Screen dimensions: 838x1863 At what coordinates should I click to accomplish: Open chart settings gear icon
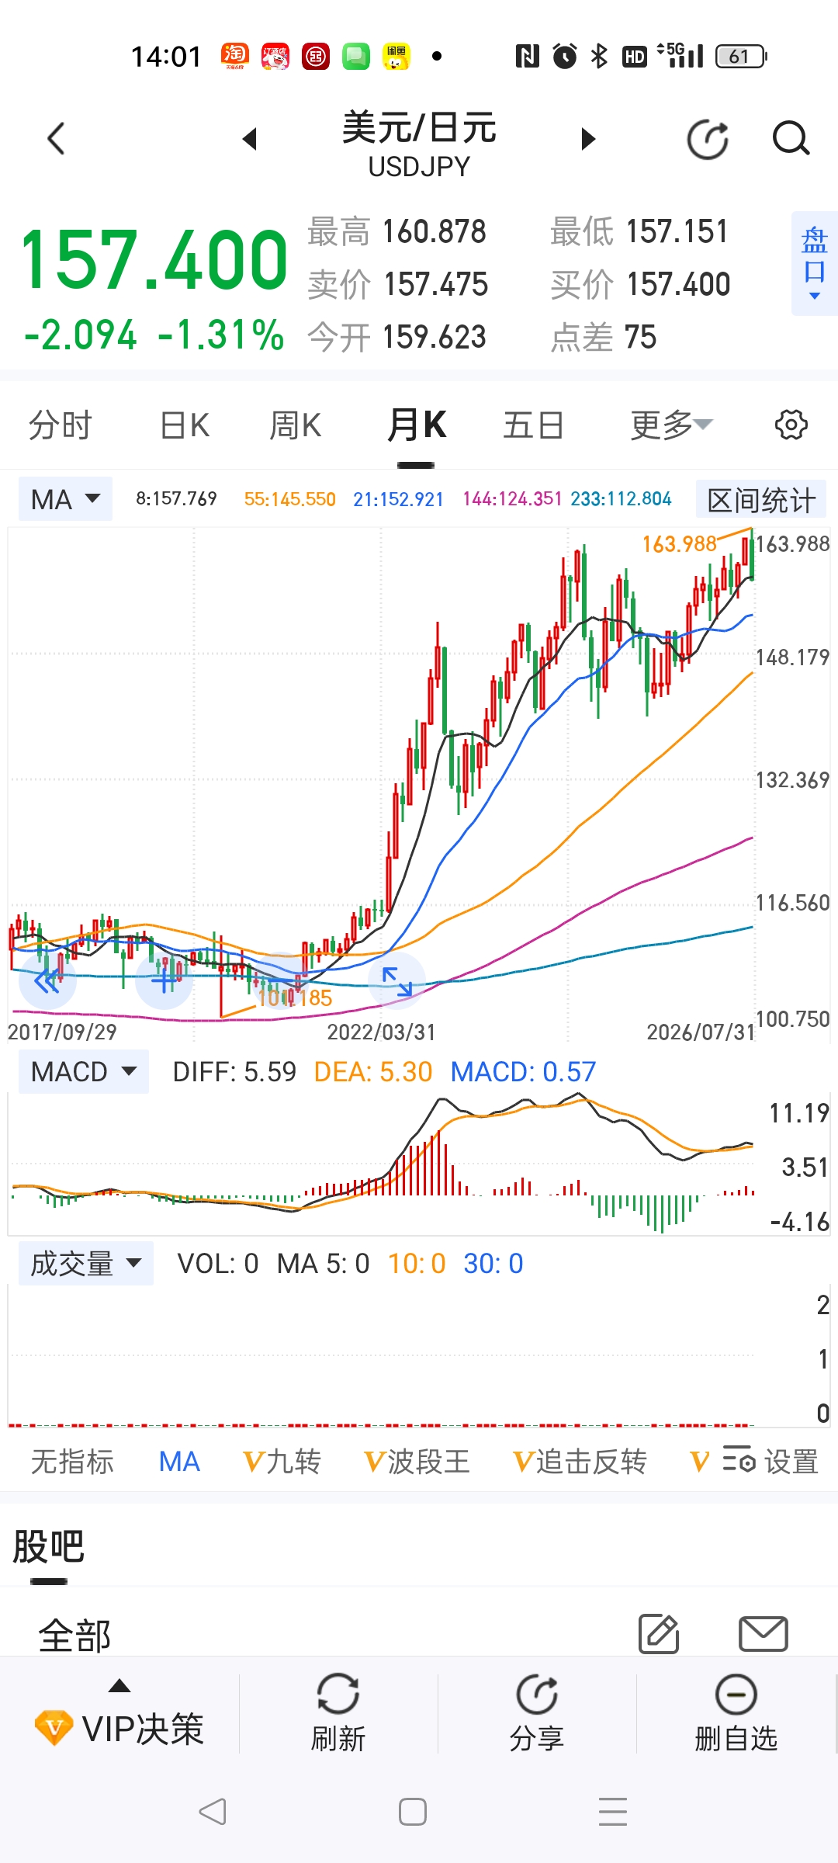(791, 425)
